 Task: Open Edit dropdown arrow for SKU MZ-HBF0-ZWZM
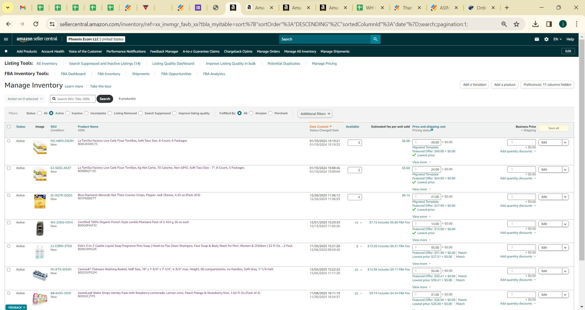tap(565, 143)
